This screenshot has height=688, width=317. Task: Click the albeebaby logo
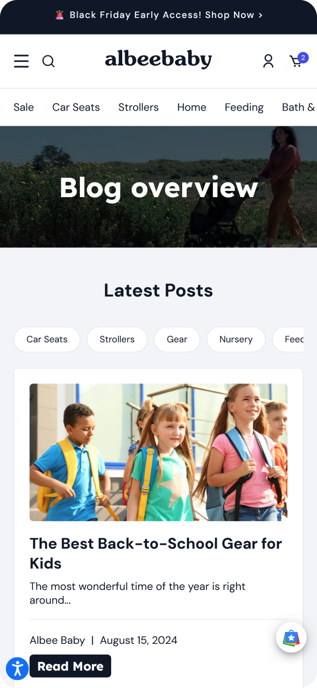pyautogui.click(x=158, y=59)
